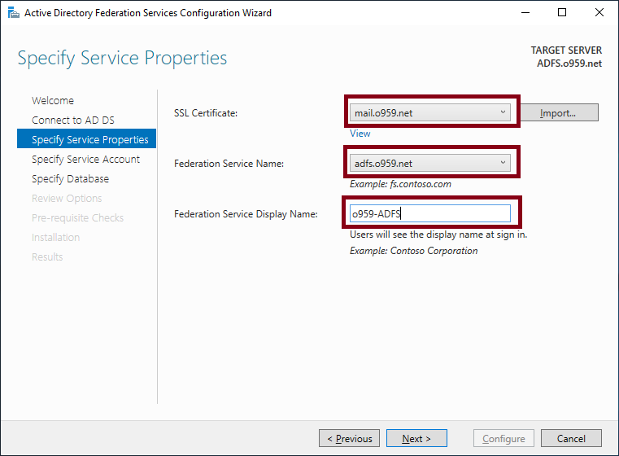Select the Results step
Viewport: 619px width, 456px height.
coord(47,256)
